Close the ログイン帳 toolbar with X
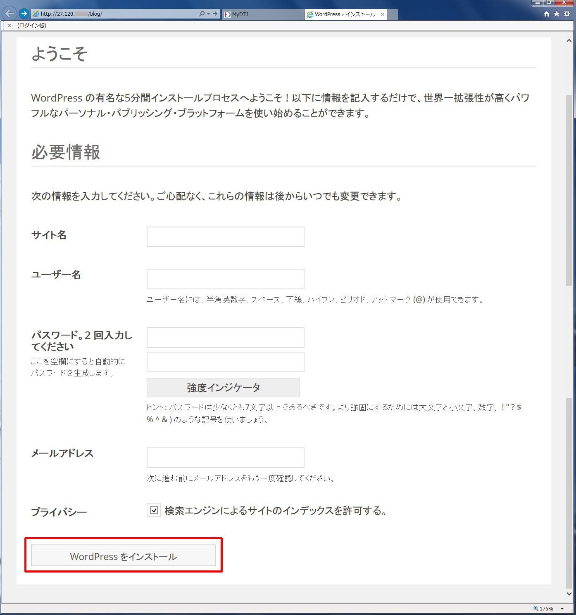The width and height of the screenshot is (576, 615). tap(9, 26)
